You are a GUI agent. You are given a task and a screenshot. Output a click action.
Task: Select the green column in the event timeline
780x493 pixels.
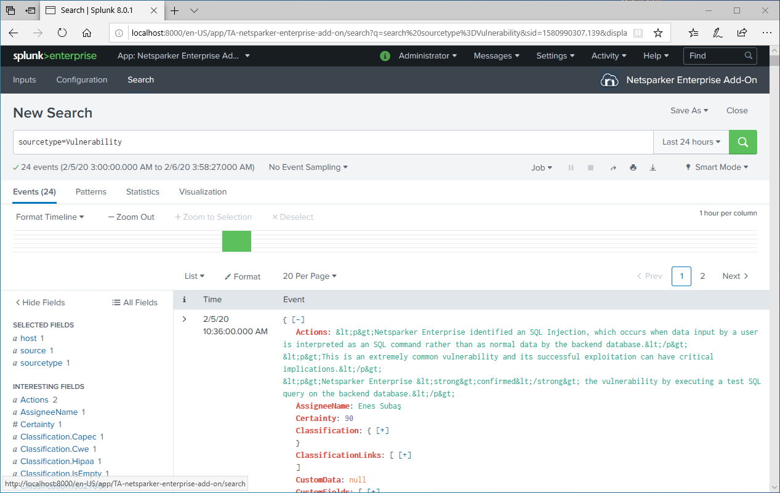[x=236, y=241]
